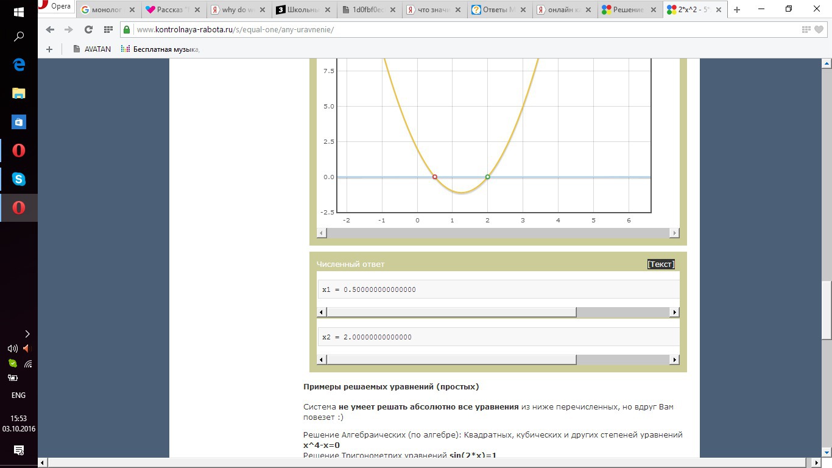Go forward to the next page
This screenshot has height=468, width=832.
tap(68, 29)
